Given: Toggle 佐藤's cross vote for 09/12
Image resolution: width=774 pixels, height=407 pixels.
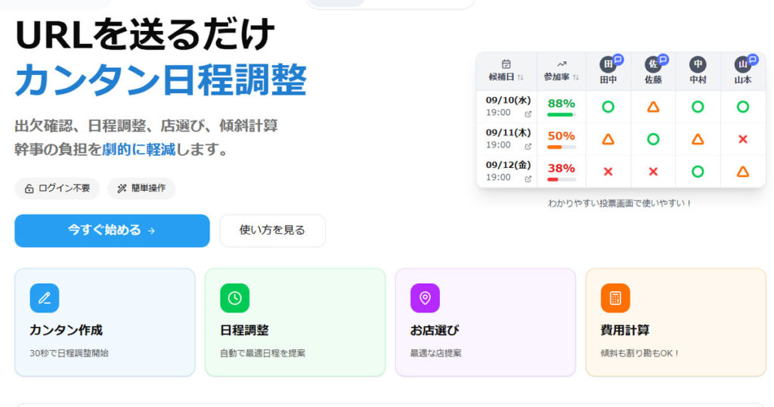Looking at the screenshot, I should 653,172.
